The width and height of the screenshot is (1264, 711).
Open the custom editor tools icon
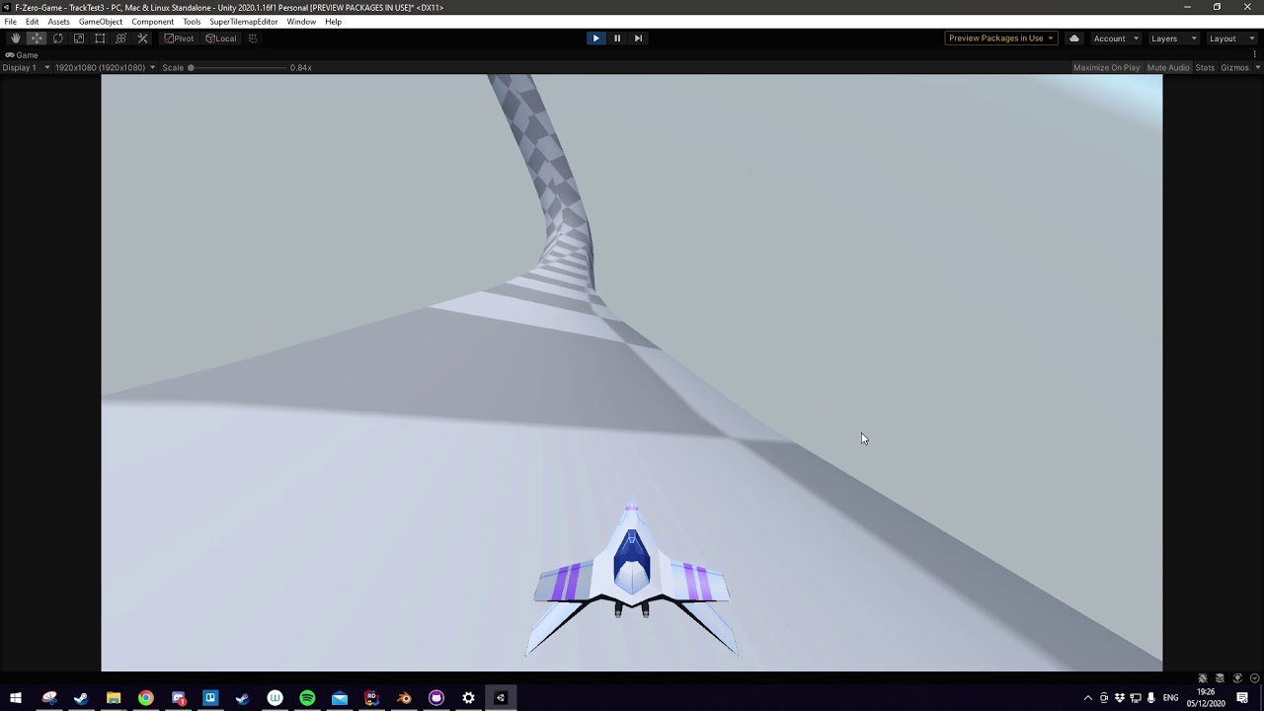pyautogui.click(x=142, y=38)
